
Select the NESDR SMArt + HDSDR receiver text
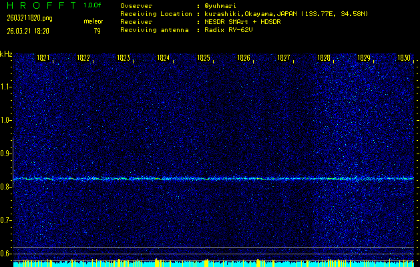[x=243, y=21]
